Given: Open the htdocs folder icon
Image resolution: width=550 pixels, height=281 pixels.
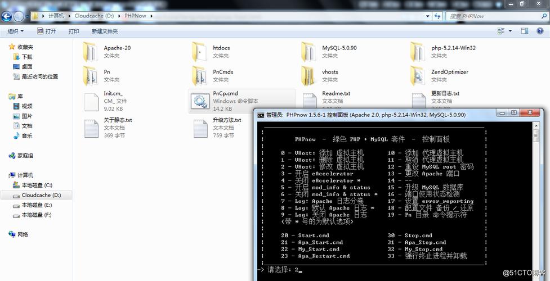Looking at the screenshot, I should pyautogui.click(x=199, y=52).
